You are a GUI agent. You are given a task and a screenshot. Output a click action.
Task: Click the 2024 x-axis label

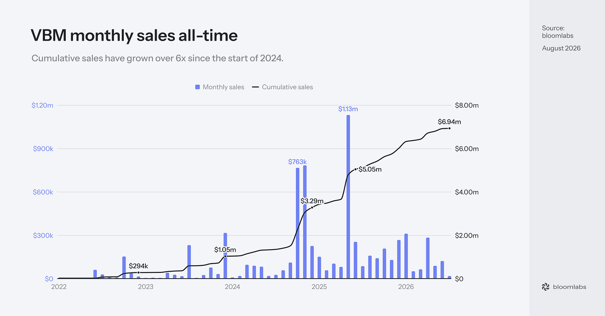232,287
